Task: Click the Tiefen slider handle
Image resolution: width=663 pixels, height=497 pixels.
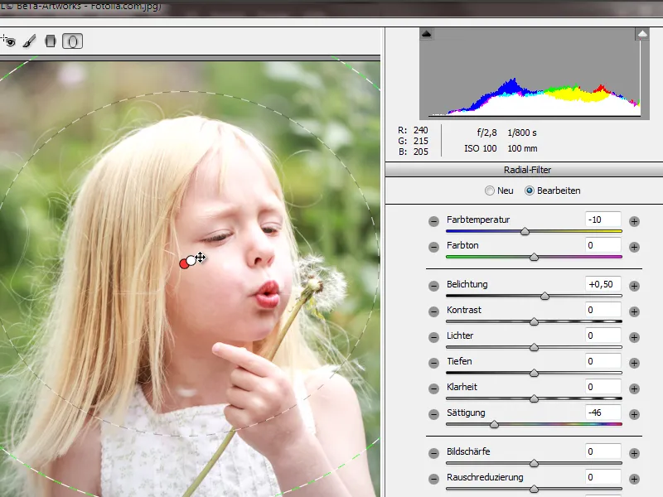Action: point(534,374)
